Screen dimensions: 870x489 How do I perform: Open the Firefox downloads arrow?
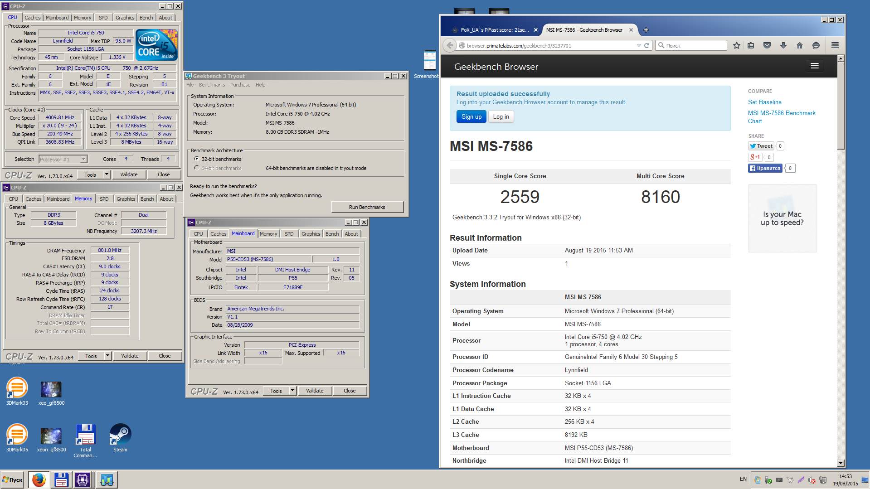coord(783,45)
